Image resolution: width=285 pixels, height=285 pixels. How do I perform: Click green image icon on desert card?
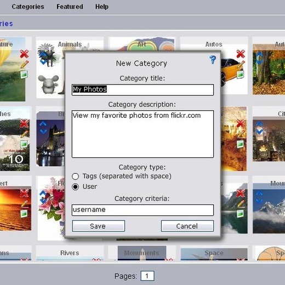click(24, 214)
